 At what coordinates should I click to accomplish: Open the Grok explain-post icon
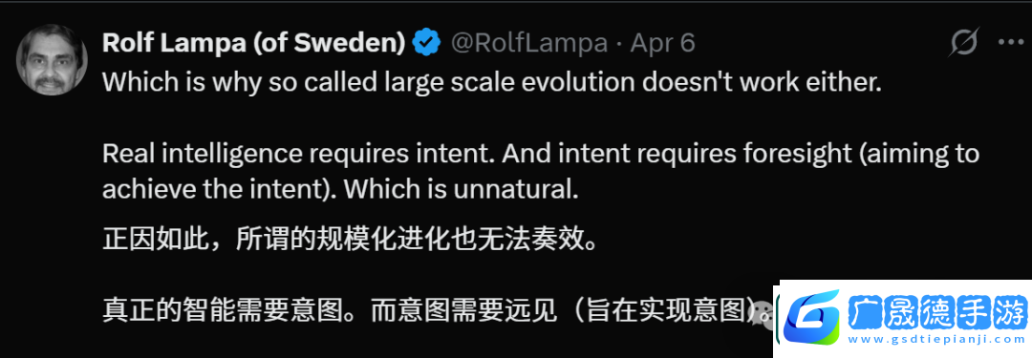coord(965,43)
